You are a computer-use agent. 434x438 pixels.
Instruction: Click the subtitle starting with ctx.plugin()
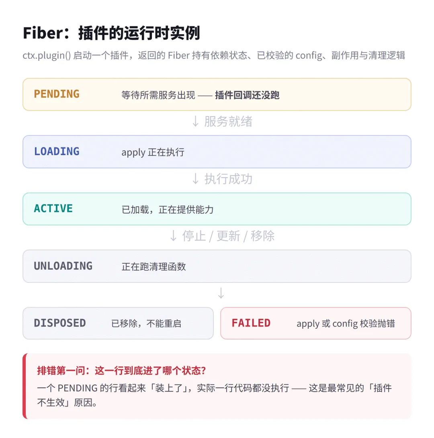pos(214,55)
